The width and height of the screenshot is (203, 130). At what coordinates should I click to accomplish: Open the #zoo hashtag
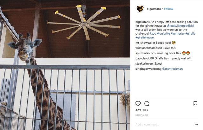153,34
